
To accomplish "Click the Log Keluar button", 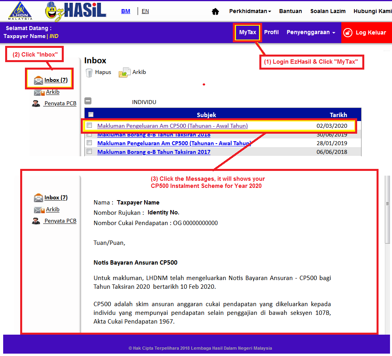I will [367, 32].
